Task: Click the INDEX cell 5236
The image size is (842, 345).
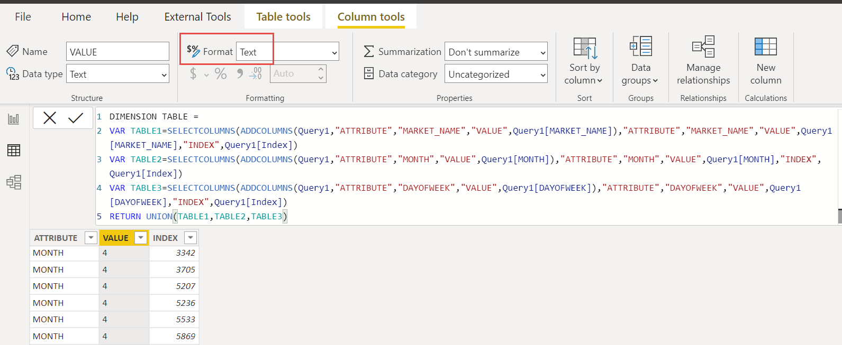Action: coord(174,303)
